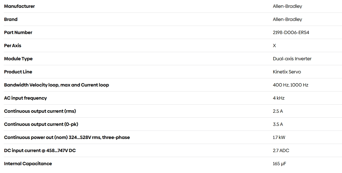342x173 pixels.
Task: Click the Manufacturer label
Action: 19,6
